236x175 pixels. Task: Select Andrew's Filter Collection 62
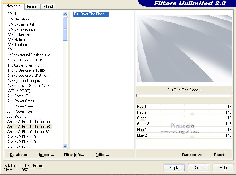(29, 131)
